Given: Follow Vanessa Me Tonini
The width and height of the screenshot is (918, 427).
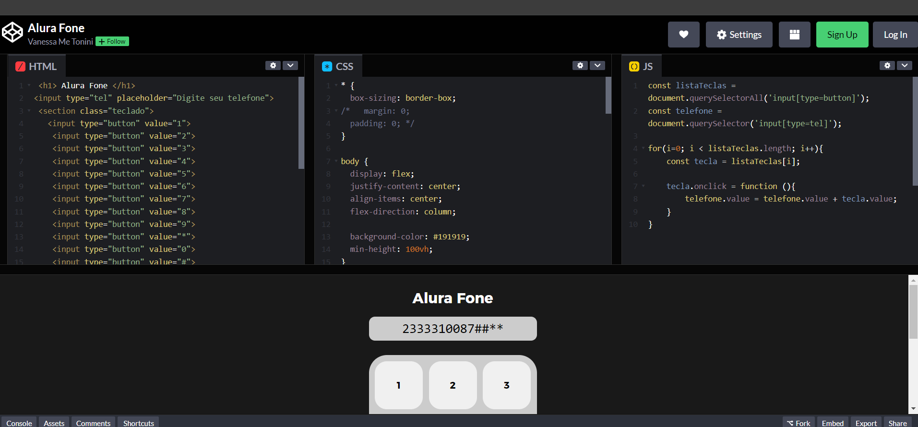Looking at the screenshot, I should click(112, 41).
